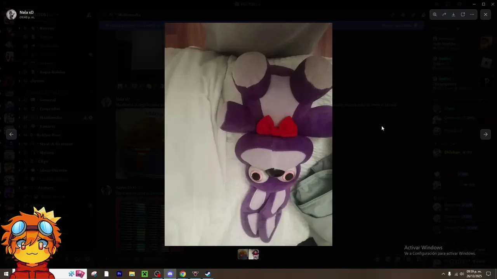The width and height of the screenshot is (497, 279).
Task: Open Adobe Premiere Pro from the taskbar
Action: coord(119,274)
